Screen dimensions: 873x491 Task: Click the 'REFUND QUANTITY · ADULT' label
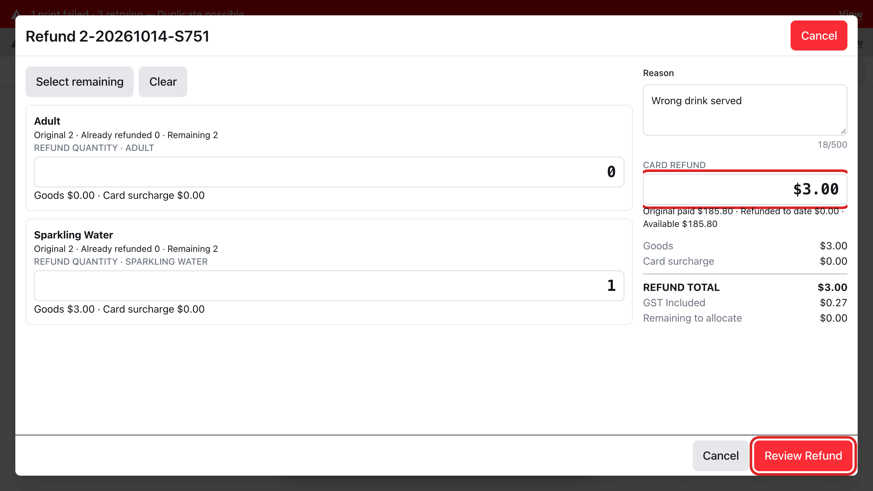[x=94, y=148]
